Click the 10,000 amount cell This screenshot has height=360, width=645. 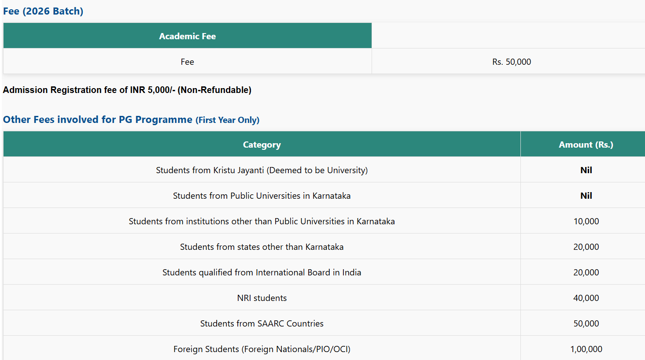[x=586, y=221]
